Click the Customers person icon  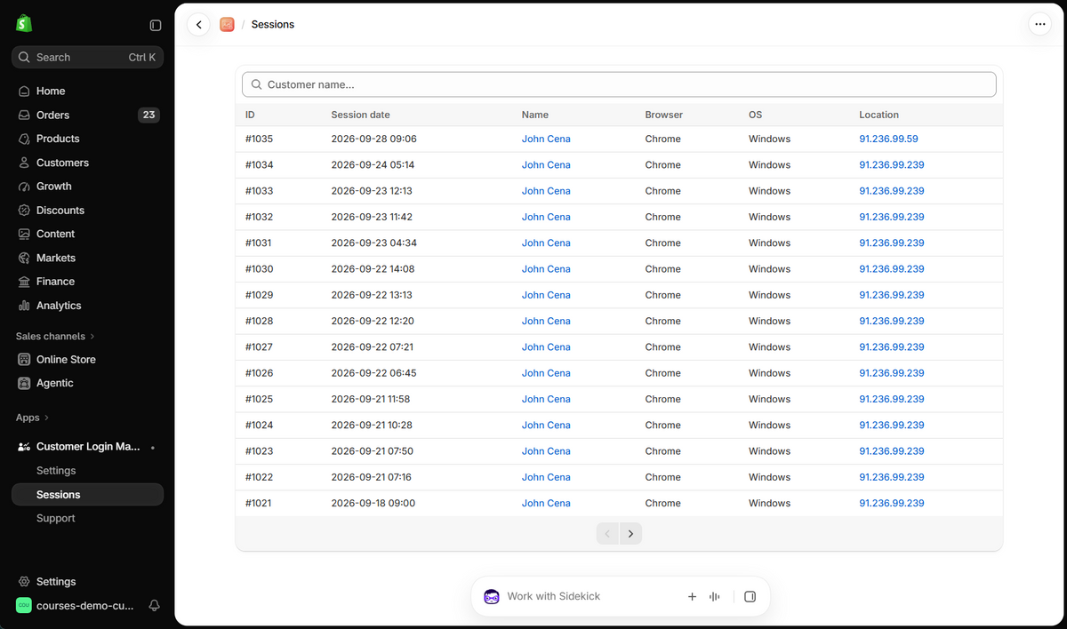click(24, 163)
